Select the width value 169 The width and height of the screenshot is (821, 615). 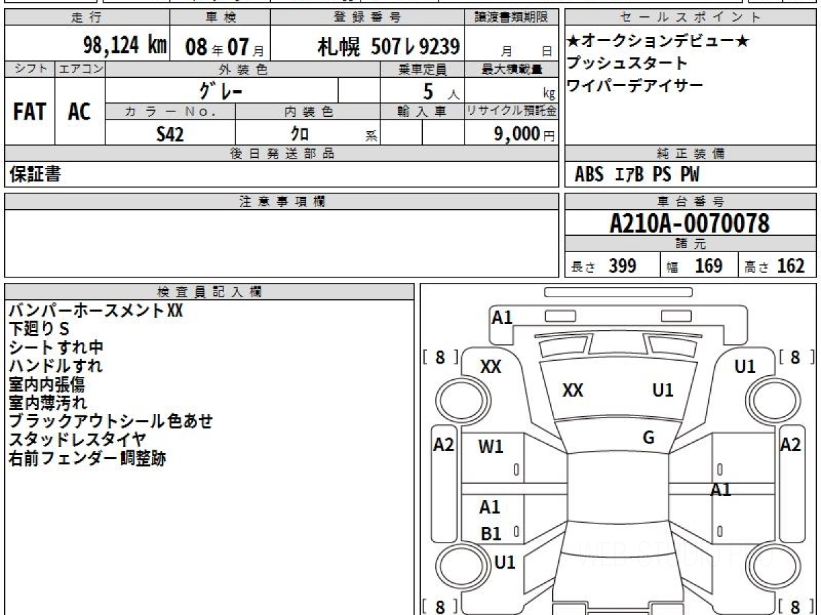(709, 266)
